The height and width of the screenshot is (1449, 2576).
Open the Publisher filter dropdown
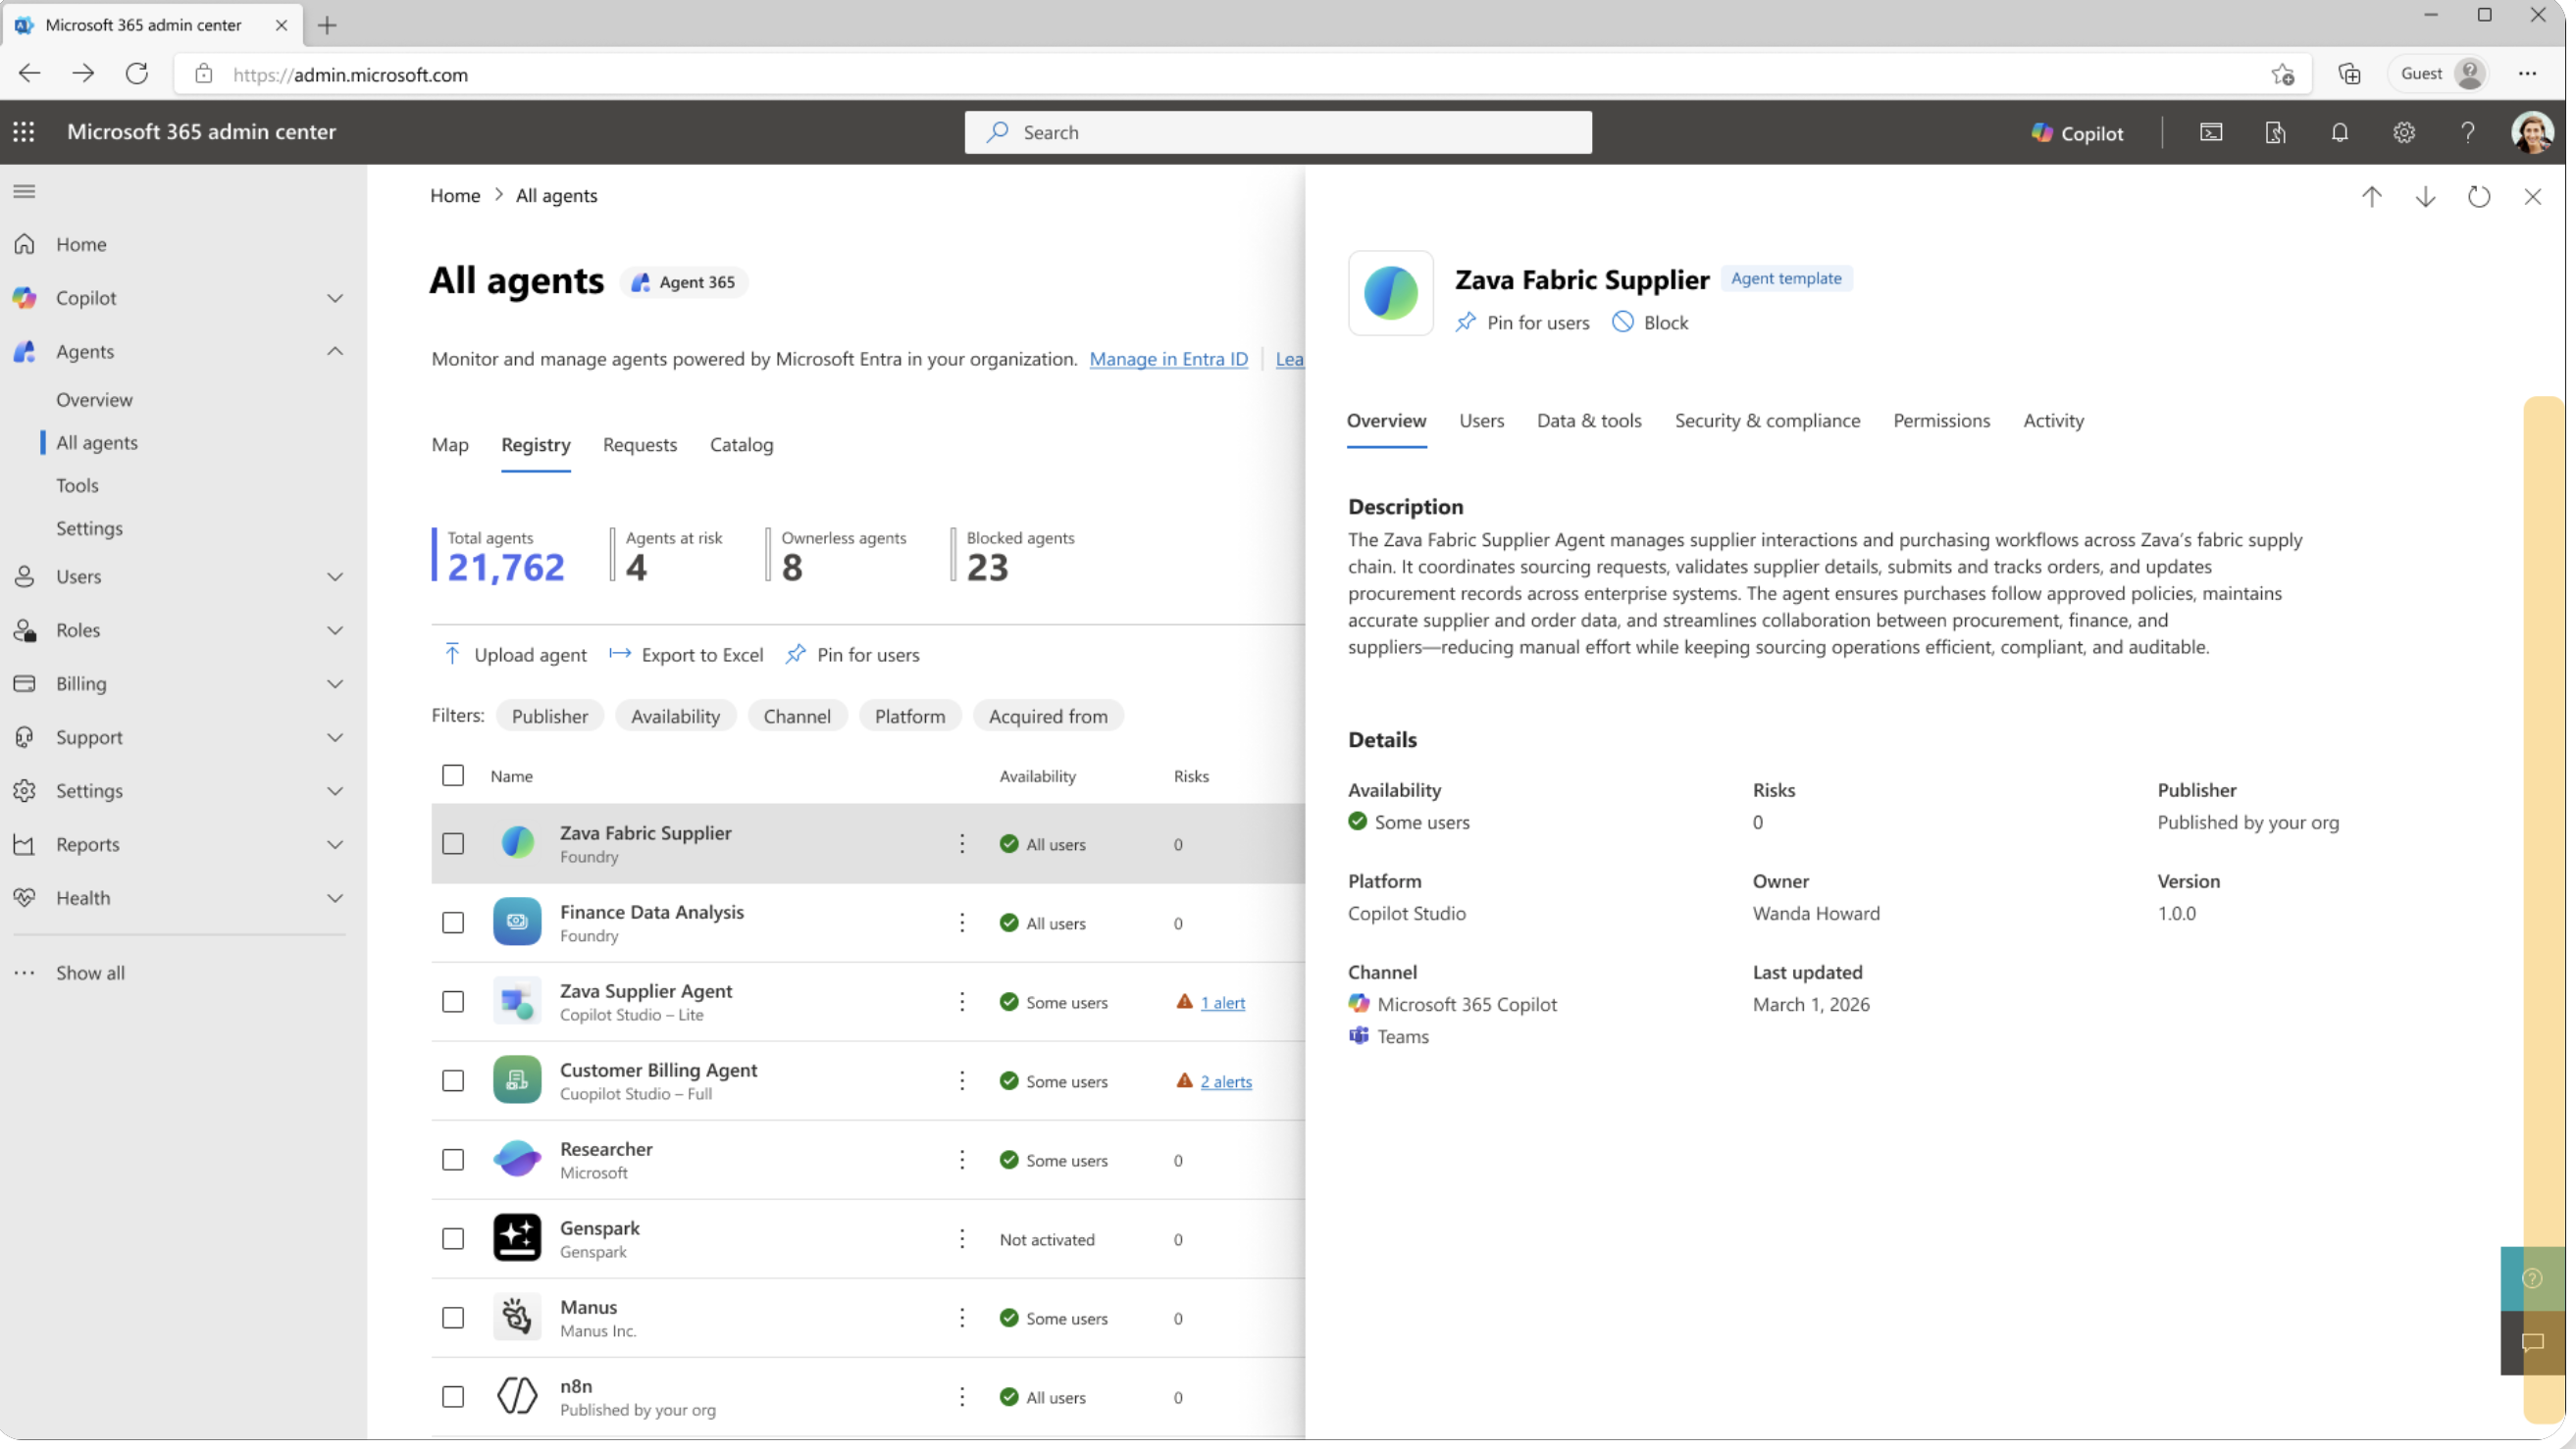click(549, 716)
